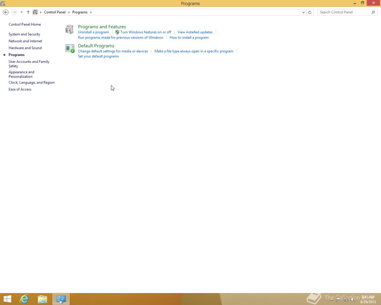
Task: Open the address bar history dropdown
Action: [x=303, y=12]
